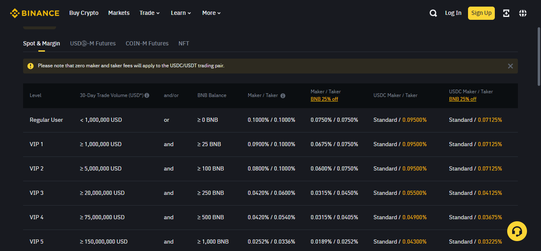This screenshot has width=541, height=251.
Task: Select the Spot & Margin tab
Action: 42,43
